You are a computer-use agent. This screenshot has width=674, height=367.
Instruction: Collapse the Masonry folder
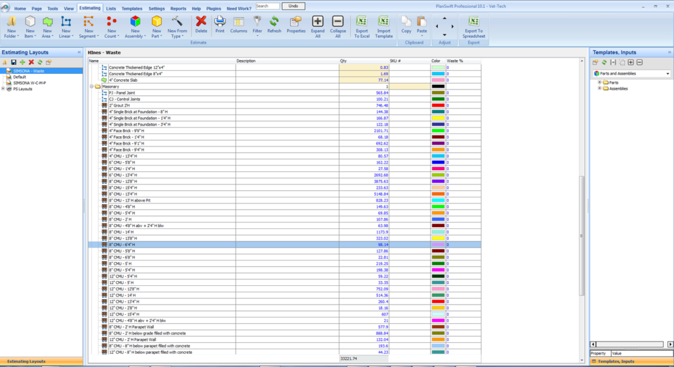92,86
